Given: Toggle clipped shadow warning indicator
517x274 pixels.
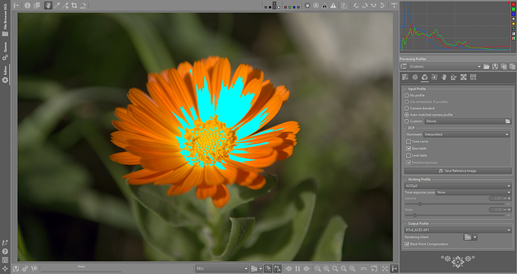Looking at the screenshot, I should (x=324, y=5).
